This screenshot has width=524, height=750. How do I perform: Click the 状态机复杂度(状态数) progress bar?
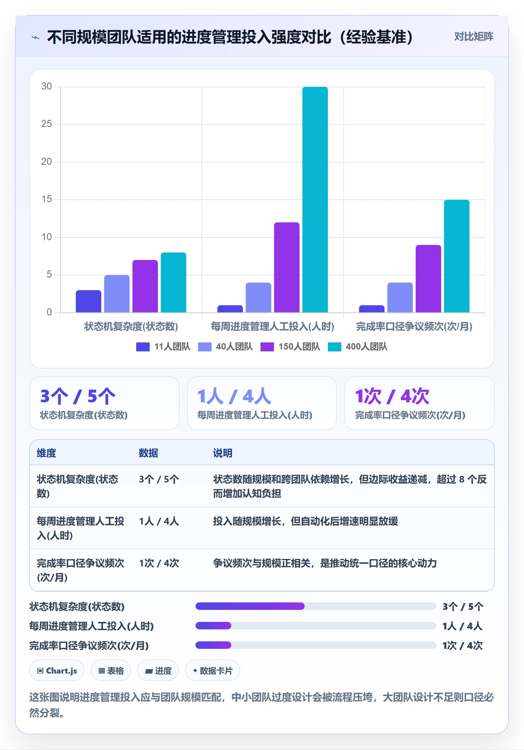click(x=316, y=606)
